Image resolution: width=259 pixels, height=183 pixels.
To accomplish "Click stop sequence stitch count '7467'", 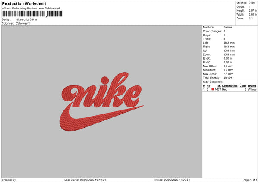I will [218, 89].
